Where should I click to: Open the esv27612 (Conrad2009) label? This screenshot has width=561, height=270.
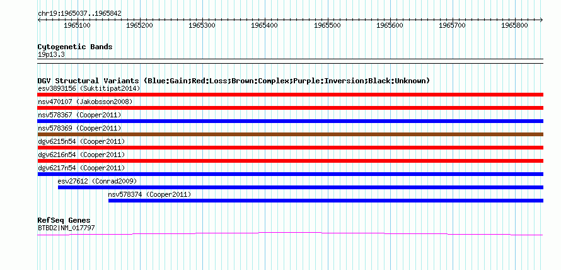point(97,181)
